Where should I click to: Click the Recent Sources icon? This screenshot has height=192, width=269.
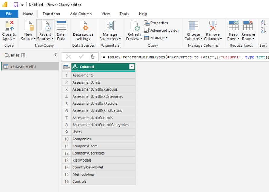click(x=46, y=26)
